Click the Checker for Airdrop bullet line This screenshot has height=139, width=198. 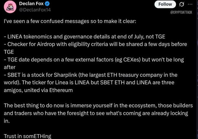click(95, 48)
